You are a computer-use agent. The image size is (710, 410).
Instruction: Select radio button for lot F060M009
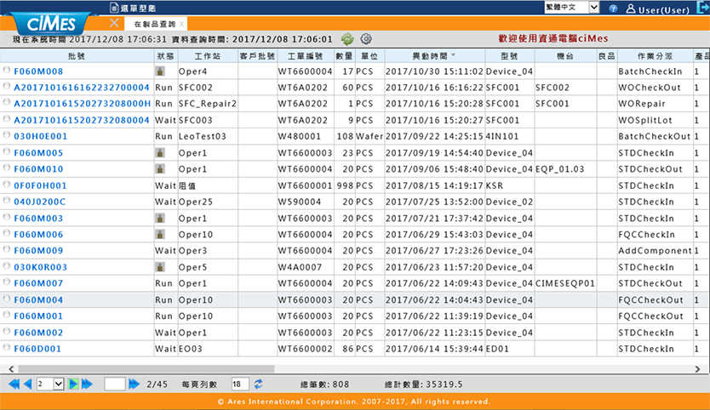pos(7,249)
